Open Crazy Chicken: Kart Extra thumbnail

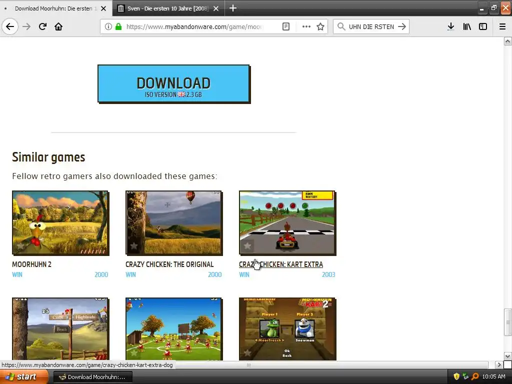(x=287, y=222)
